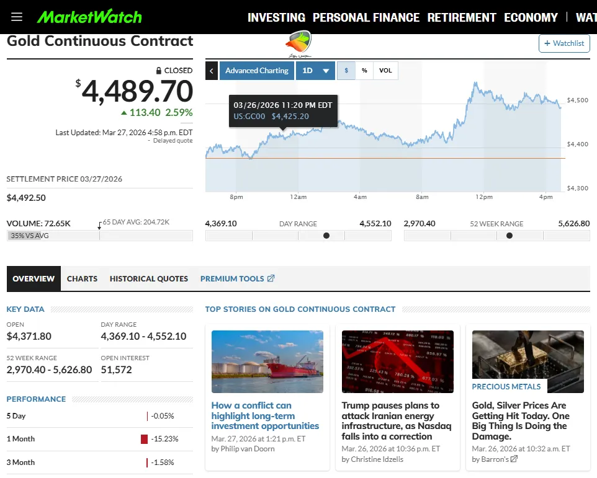Click the VOLUME: 72.65K label
Image resolution: width=597 pixels, height=478 pixels.
click(38, 224)
